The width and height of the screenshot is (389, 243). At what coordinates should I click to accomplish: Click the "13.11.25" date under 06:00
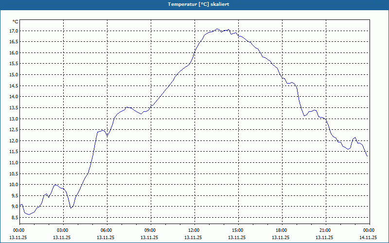point(106,237)
